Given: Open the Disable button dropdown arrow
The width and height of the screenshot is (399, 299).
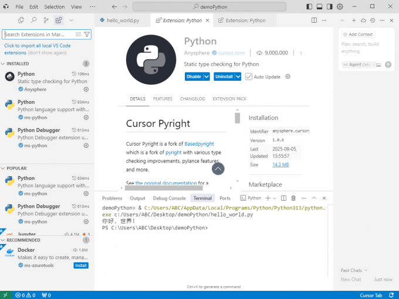Looking at the screenshot, I should pyautogui.click(x=205, y=77).
